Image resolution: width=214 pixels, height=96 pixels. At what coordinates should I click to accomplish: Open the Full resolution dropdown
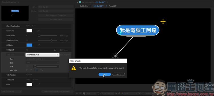click(131, 93)
